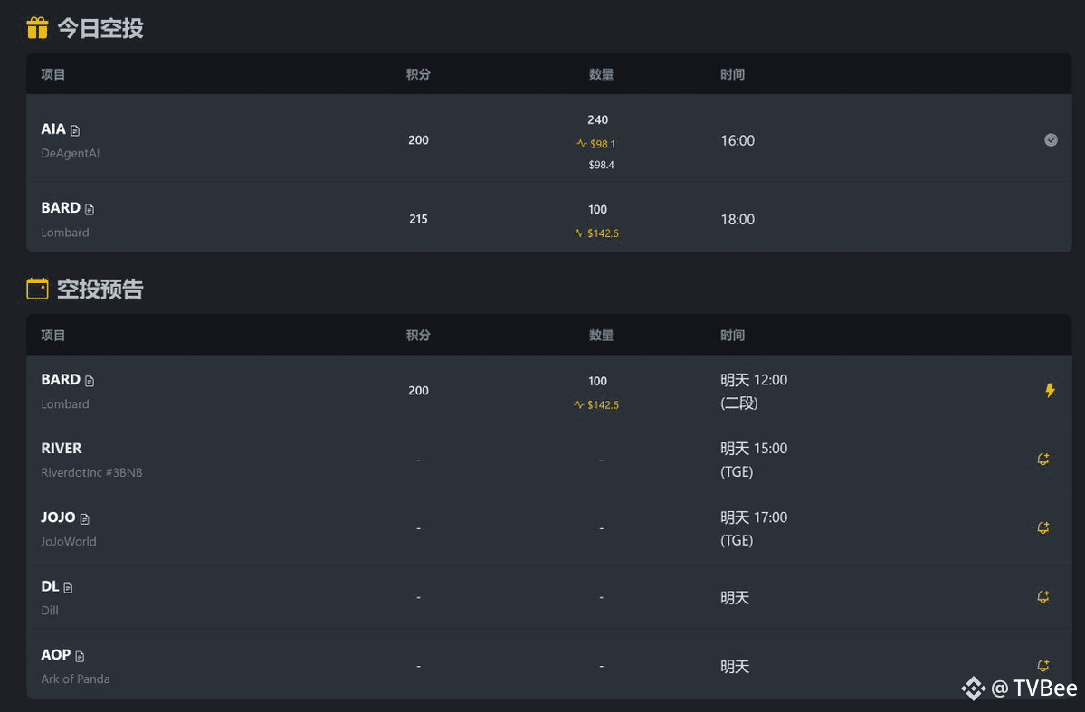Turn on the reminder bell for AOP
This screenshot has height=712, width=1085.
(x=1042, y=666)
